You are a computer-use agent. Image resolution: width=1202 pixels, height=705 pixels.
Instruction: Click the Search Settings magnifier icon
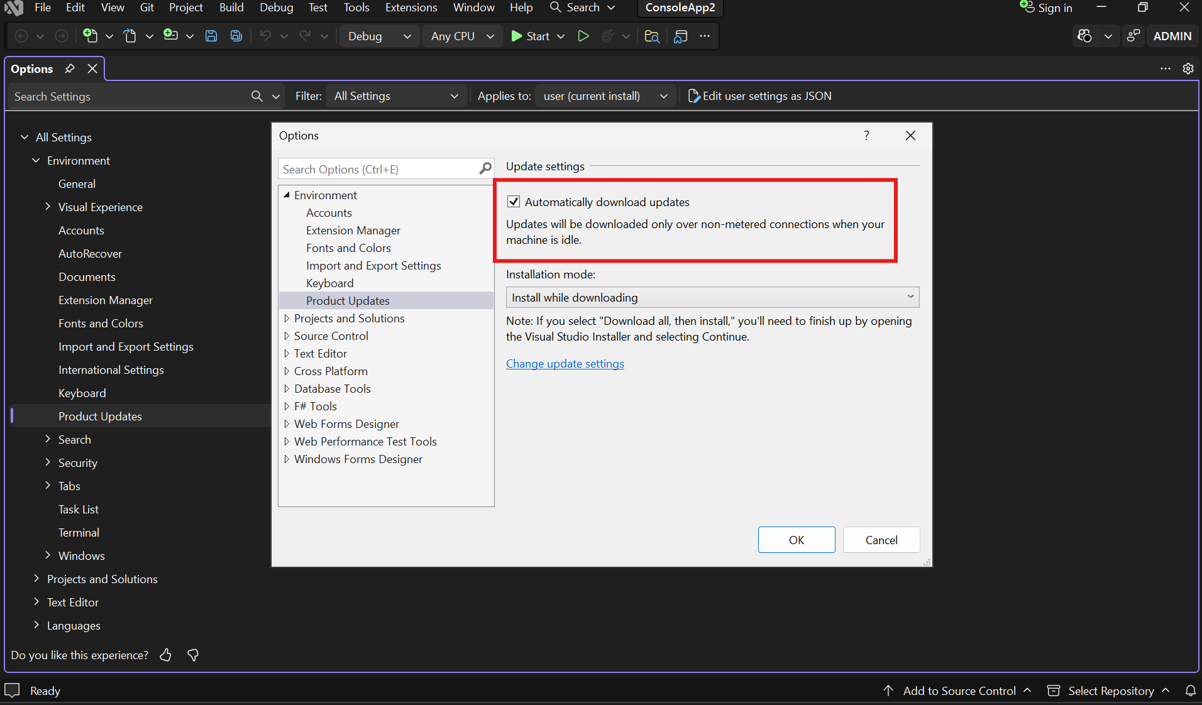pos(257,96)
